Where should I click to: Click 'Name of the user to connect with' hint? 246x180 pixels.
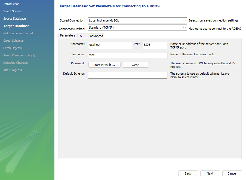193,54
